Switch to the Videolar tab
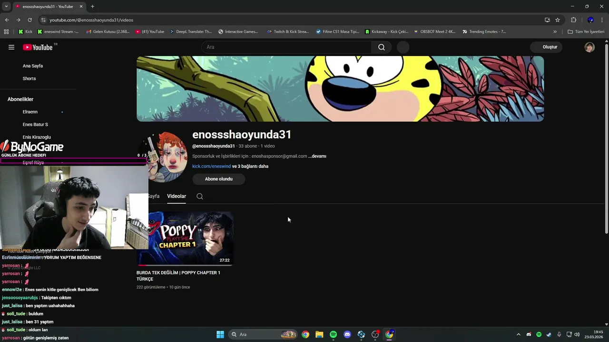Screen dimensions: 609x342 [x=177, y=196]
